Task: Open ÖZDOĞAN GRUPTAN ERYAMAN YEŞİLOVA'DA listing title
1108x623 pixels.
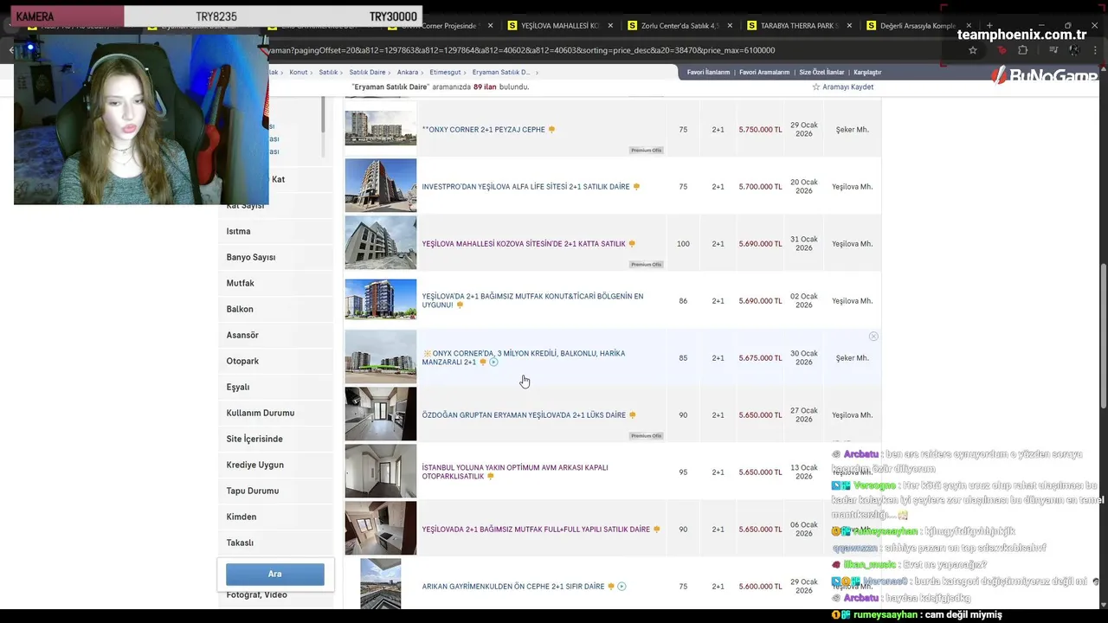Action: click(x=524, y=415)
